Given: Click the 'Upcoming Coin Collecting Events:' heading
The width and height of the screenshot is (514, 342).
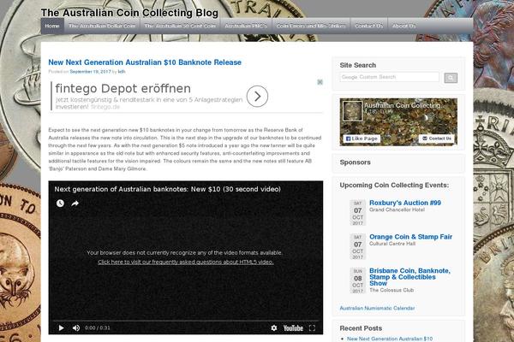Looking at the screenshot, I should tap(394, 186).
